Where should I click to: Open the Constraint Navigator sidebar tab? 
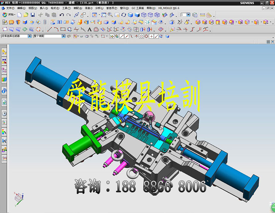pyautogui.click(x=4, y=61)
